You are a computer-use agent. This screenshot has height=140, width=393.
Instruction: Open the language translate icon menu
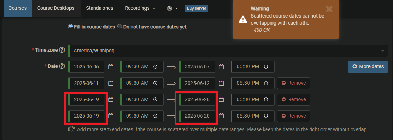point(172,8)
